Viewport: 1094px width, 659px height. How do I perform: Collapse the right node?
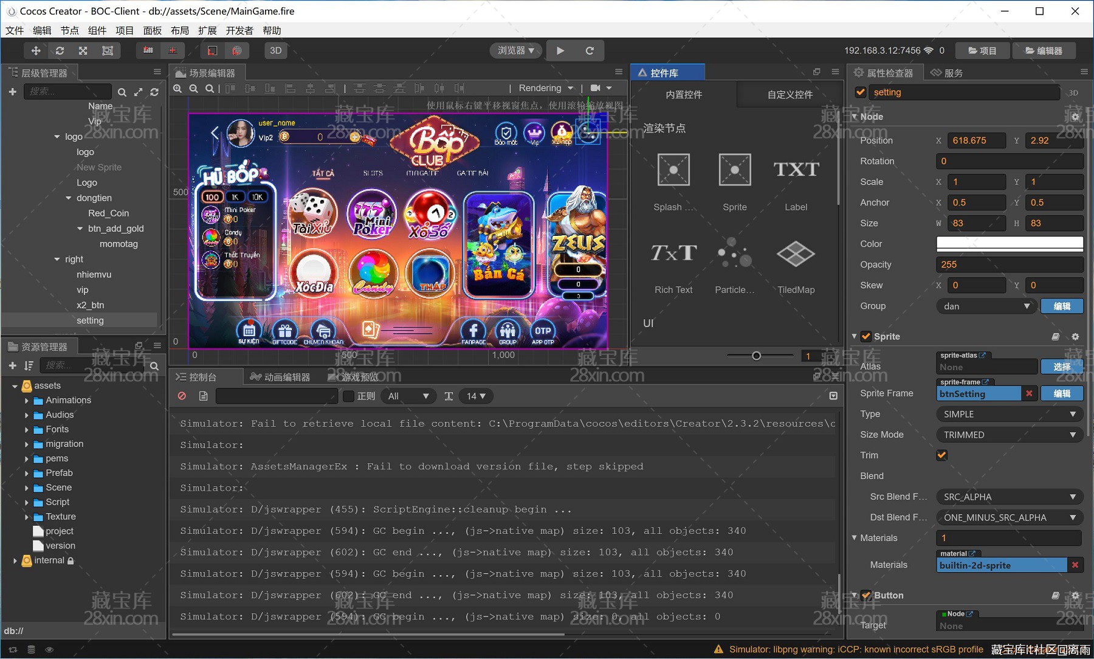[57, 260]
